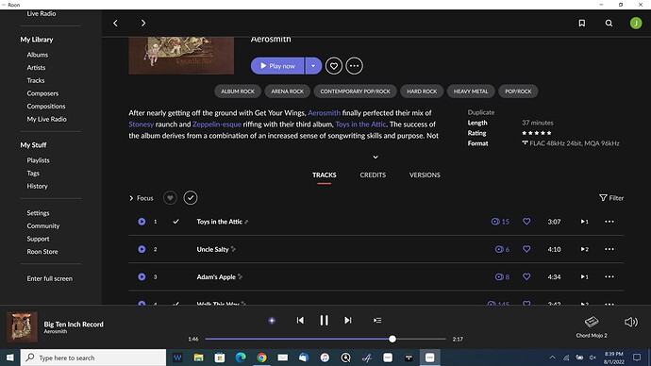Expand the Focus chevron
This screenshot has width=651, height=366.
coord(131,198)
